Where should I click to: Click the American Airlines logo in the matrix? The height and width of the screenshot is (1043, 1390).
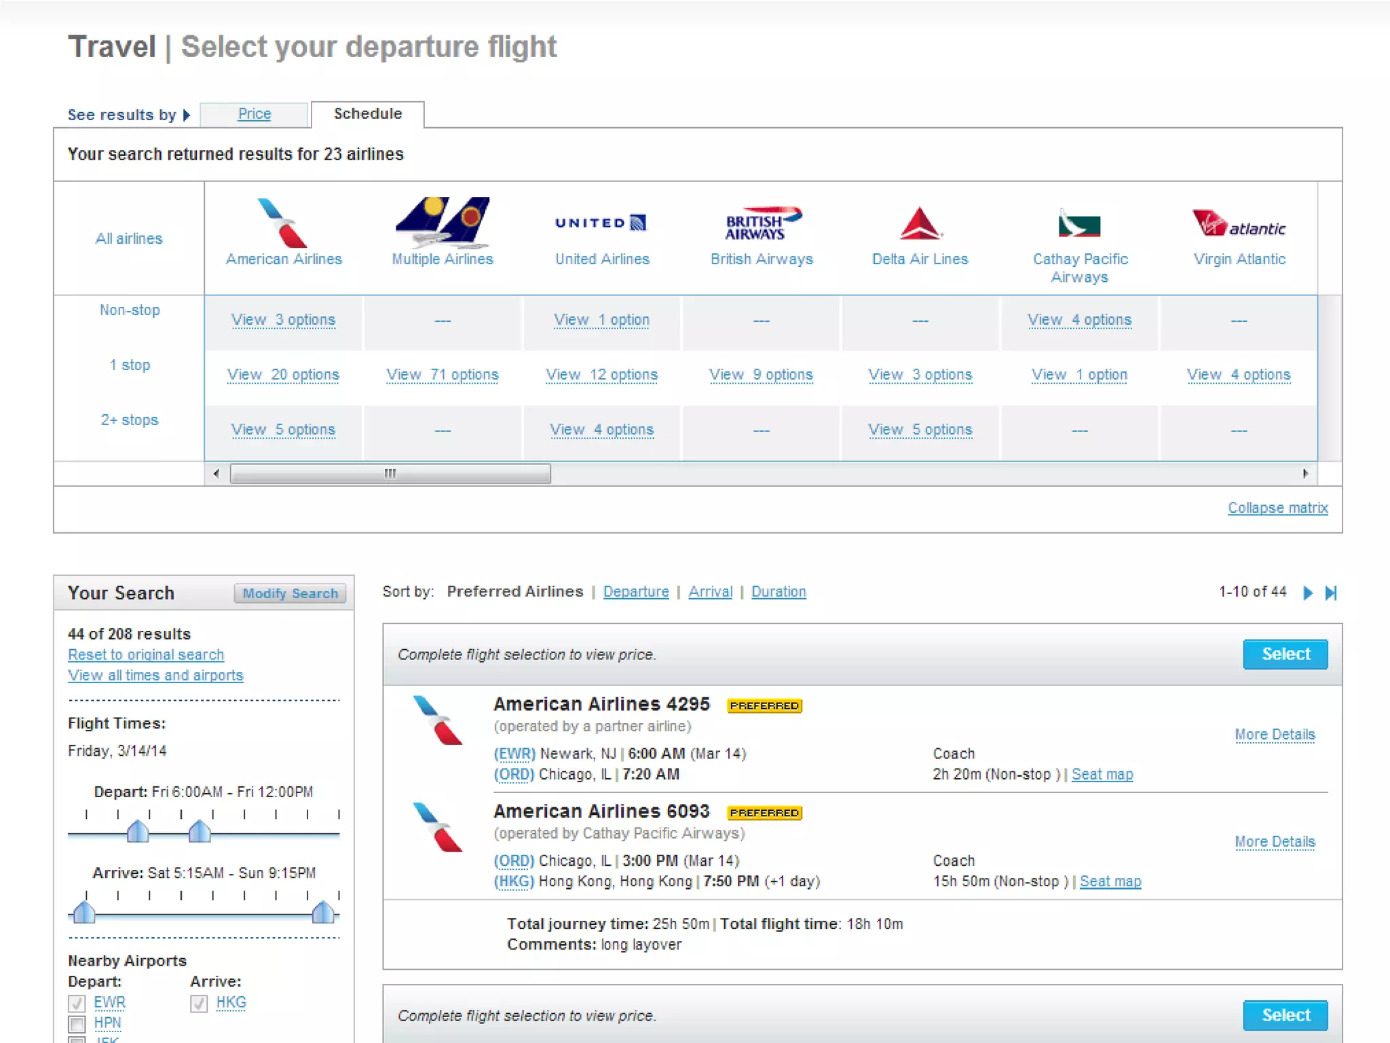[283, 223]
